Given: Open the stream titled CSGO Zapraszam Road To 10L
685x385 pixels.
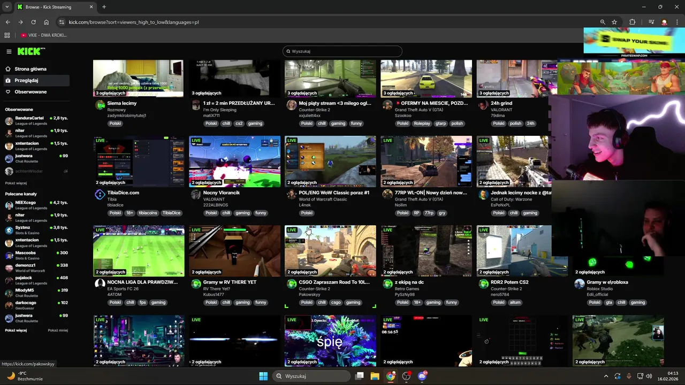Looking at the screenshot, I should [x=334, y=282].
